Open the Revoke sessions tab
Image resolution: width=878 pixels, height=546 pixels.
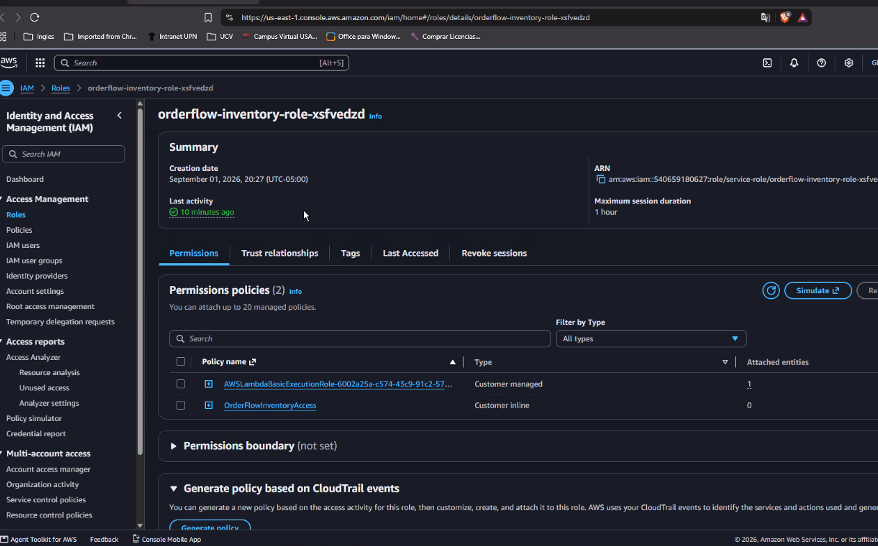point(494,253)
